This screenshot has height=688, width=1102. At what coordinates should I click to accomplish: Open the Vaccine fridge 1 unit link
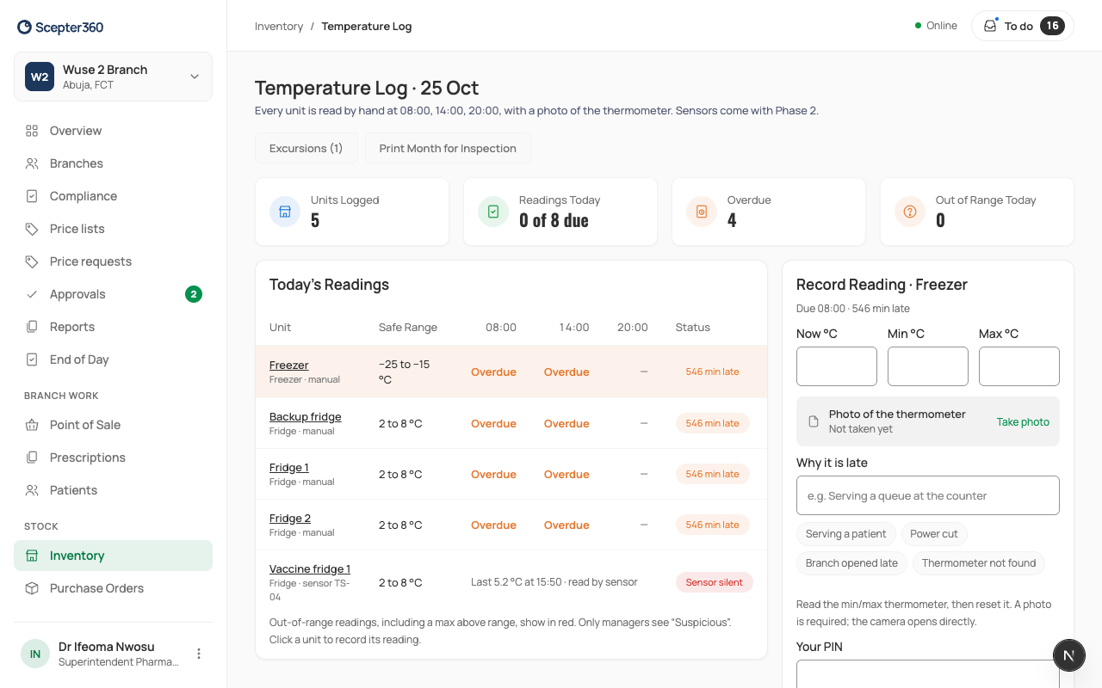coord(310,568)
